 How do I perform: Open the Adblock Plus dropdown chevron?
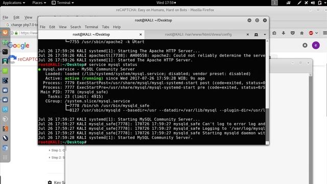tap(317, 33)
